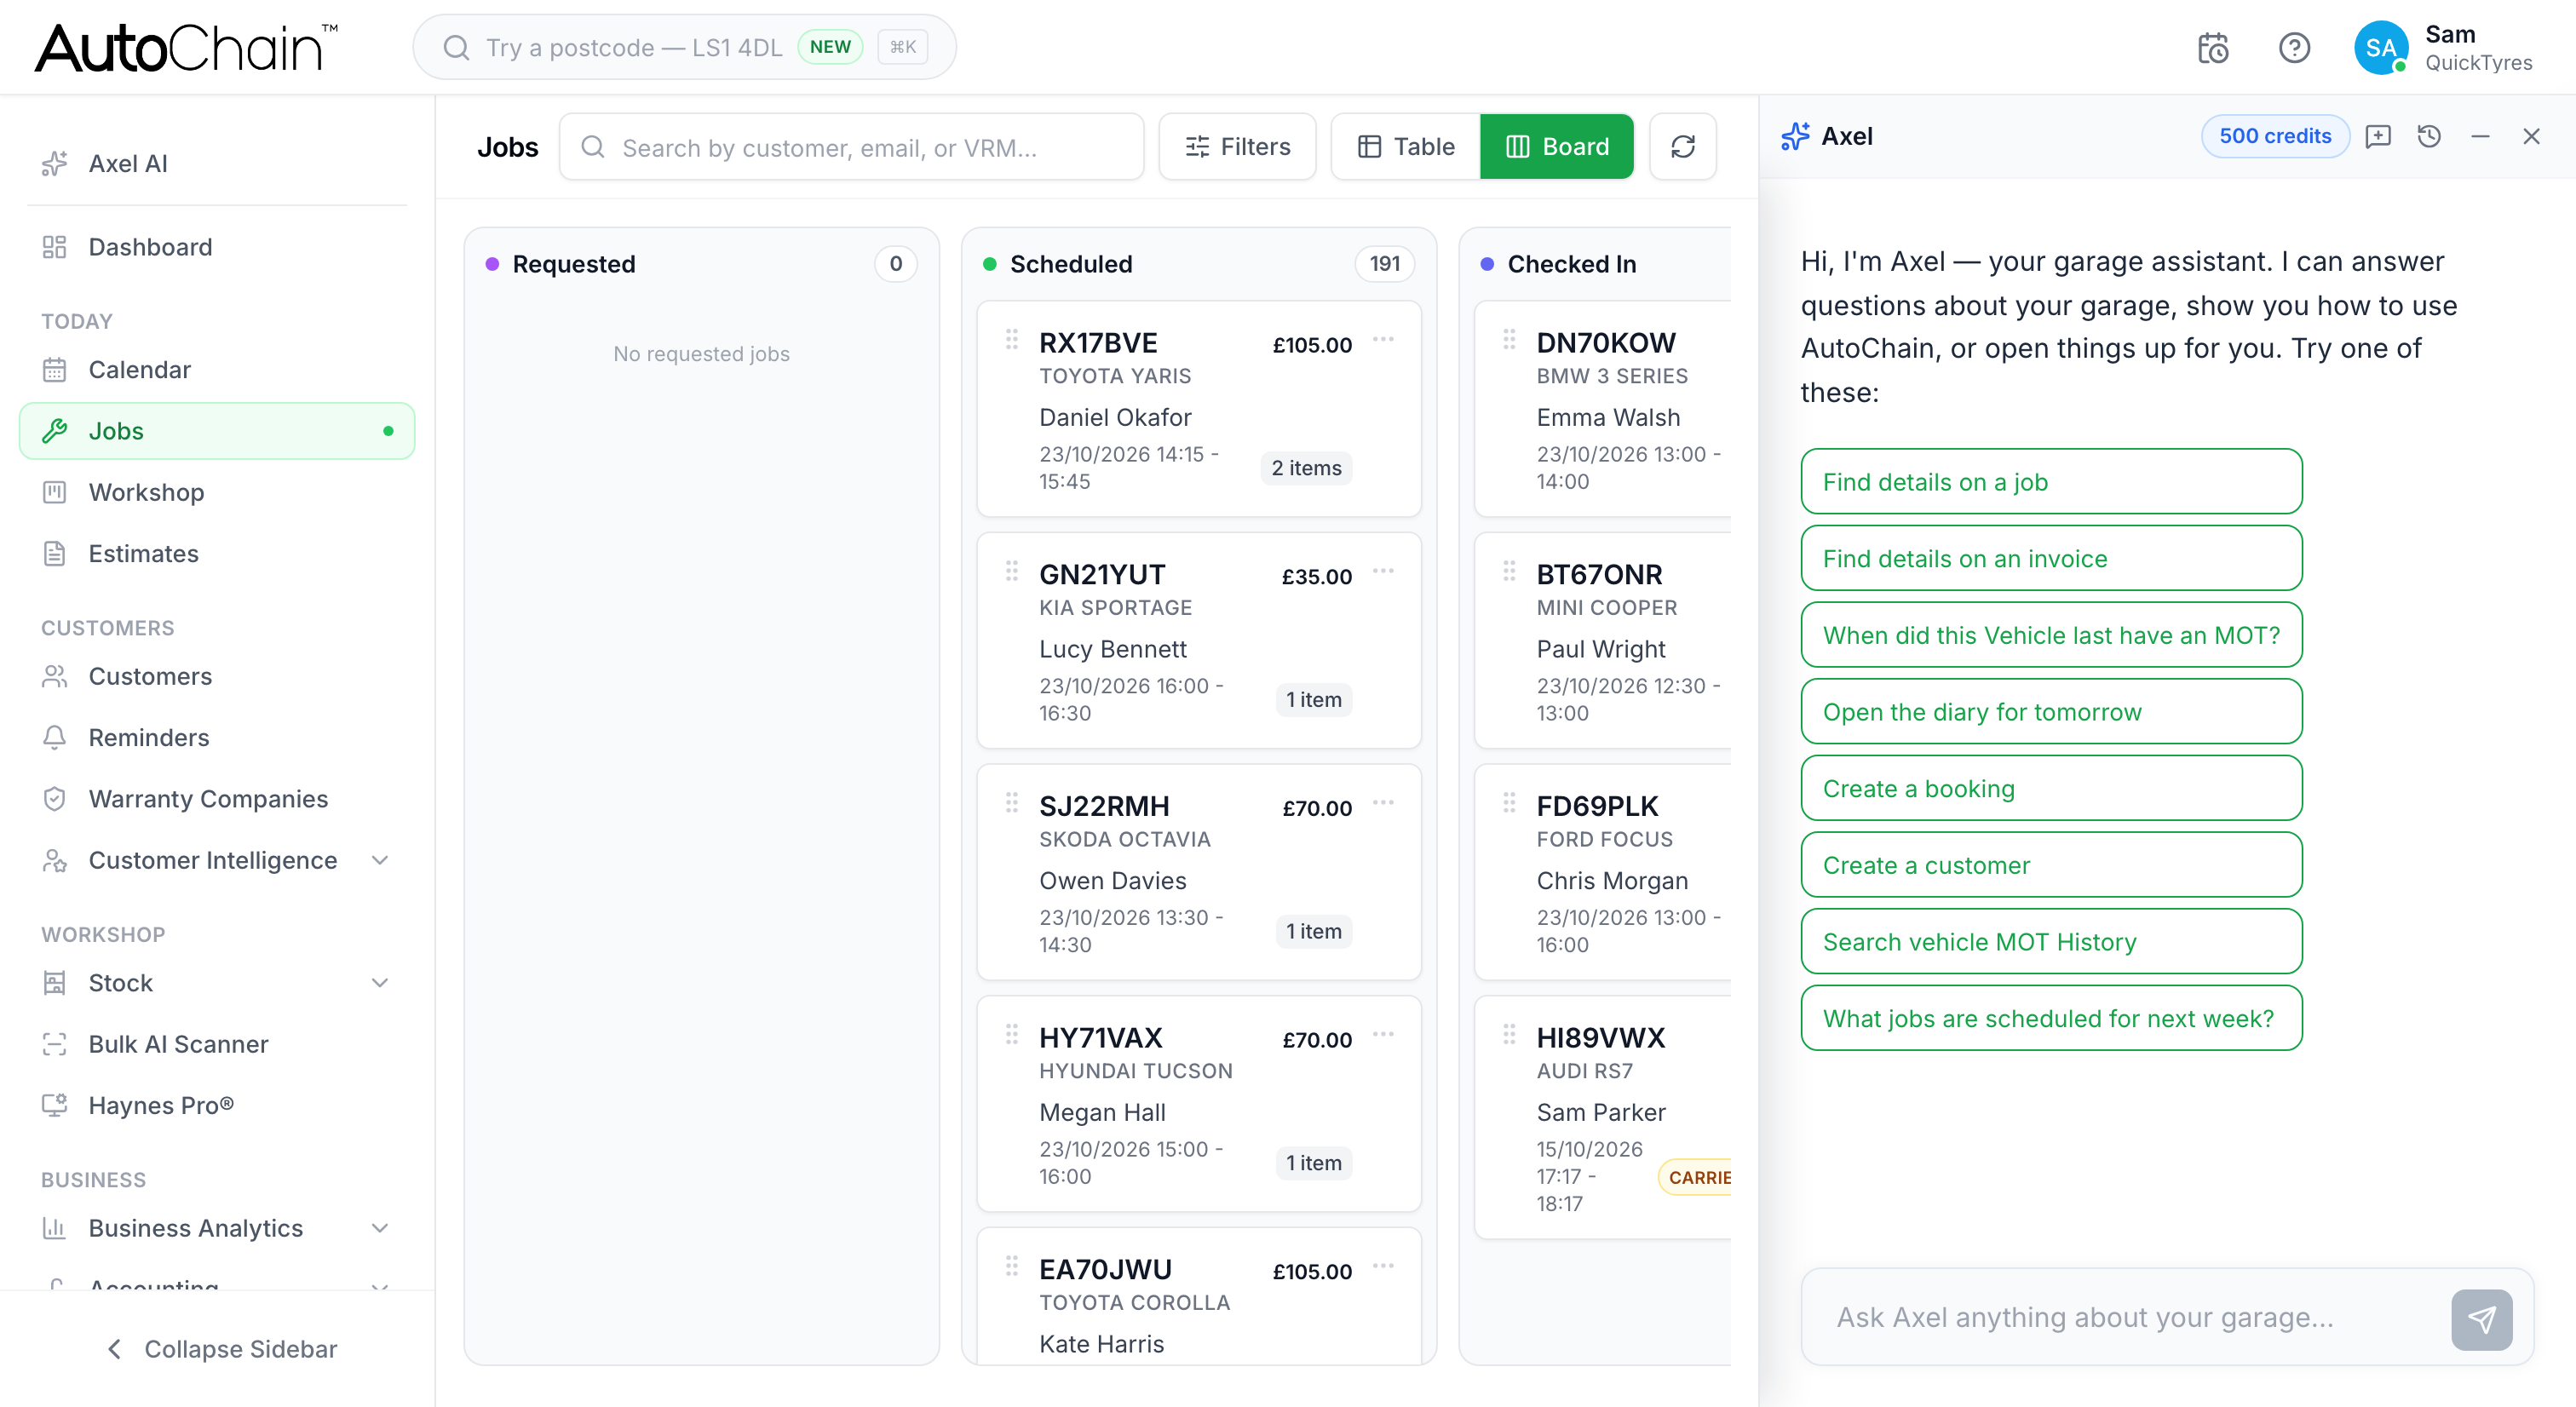Image resolution: width=2576 pixels, height=1407 pixels.
Task: Click 'Open the diary for tomorrow' suggestion
Action: [2051, 712]
